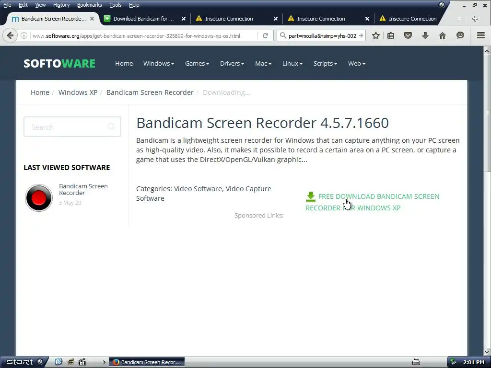
Task: Click the Bandicam red record logo thumbnail
Action: point(39,198)
